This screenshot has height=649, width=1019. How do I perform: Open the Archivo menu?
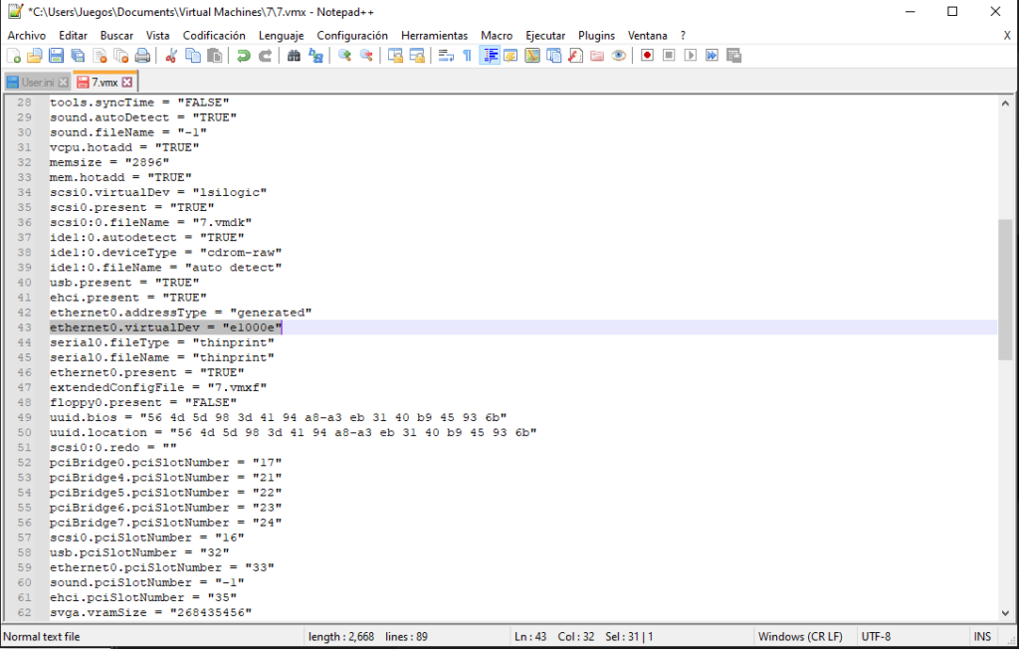tap(27, 36)
